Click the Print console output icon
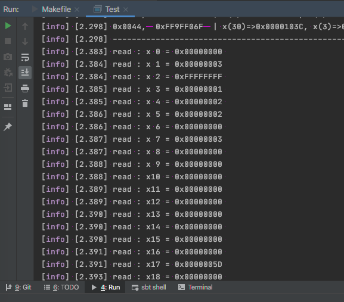 [25, 88]
